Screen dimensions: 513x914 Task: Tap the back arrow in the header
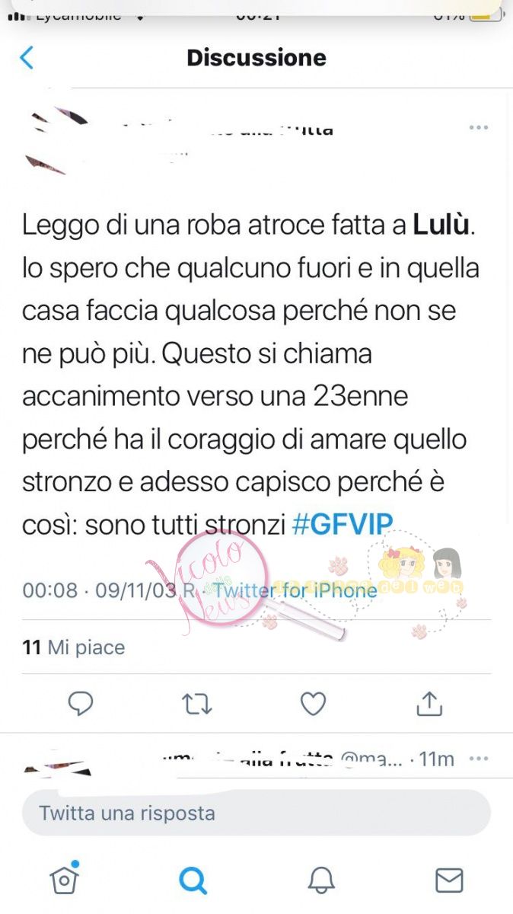(27, 58)
